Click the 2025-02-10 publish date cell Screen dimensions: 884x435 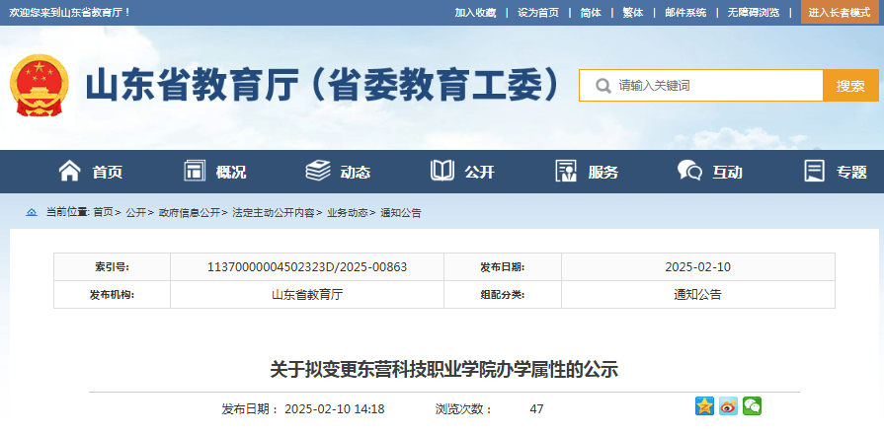pyautogui.click(x=698, y=266)
